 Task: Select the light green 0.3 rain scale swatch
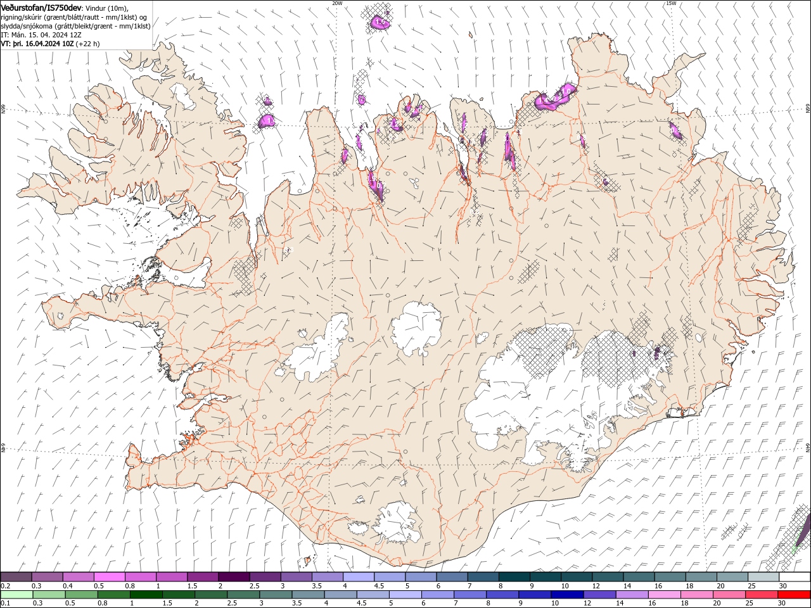tap(49, 595)
